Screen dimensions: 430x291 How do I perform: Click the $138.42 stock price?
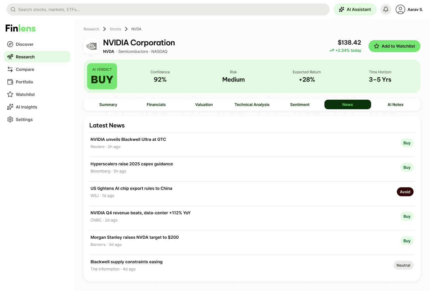(349, 42)
